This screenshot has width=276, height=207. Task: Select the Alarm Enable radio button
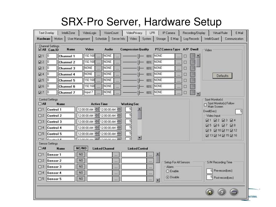coord(168,171)
